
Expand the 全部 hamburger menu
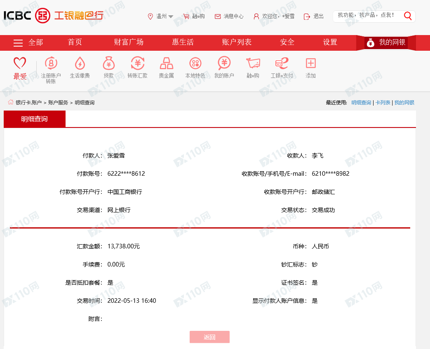(x=18, y=42)
